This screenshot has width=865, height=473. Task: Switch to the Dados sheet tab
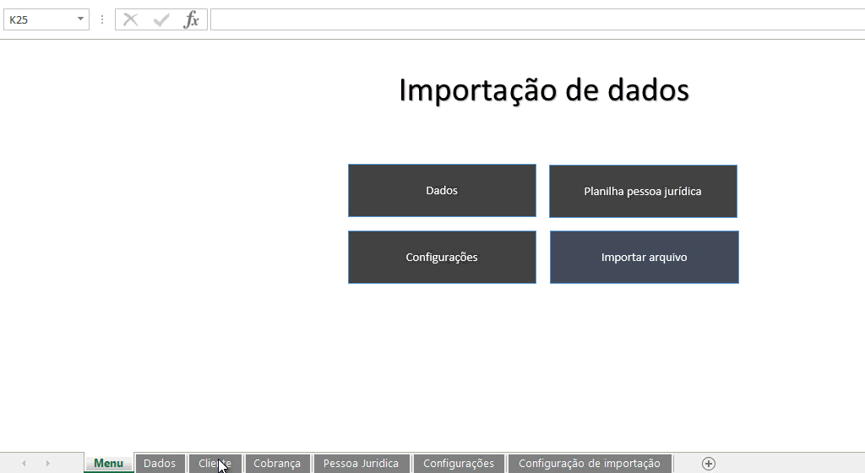[x=160, y=463]
